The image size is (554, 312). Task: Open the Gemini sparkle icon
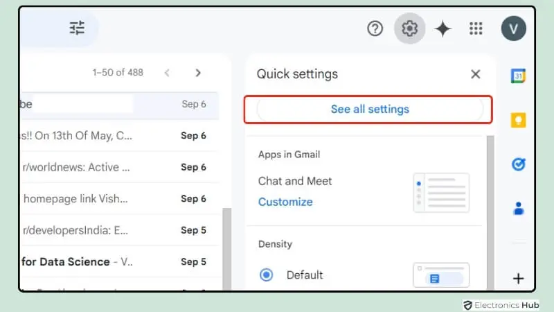[x=443, y=28]
